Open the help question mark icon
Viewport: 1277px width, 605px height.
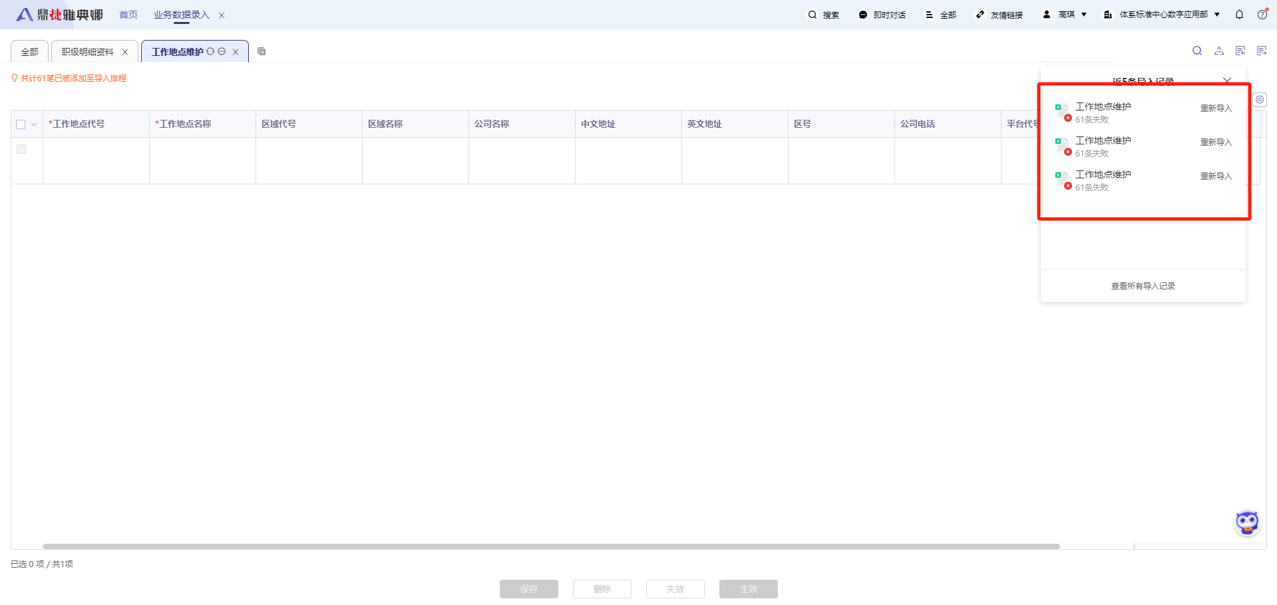click(x=1262, y=15)
